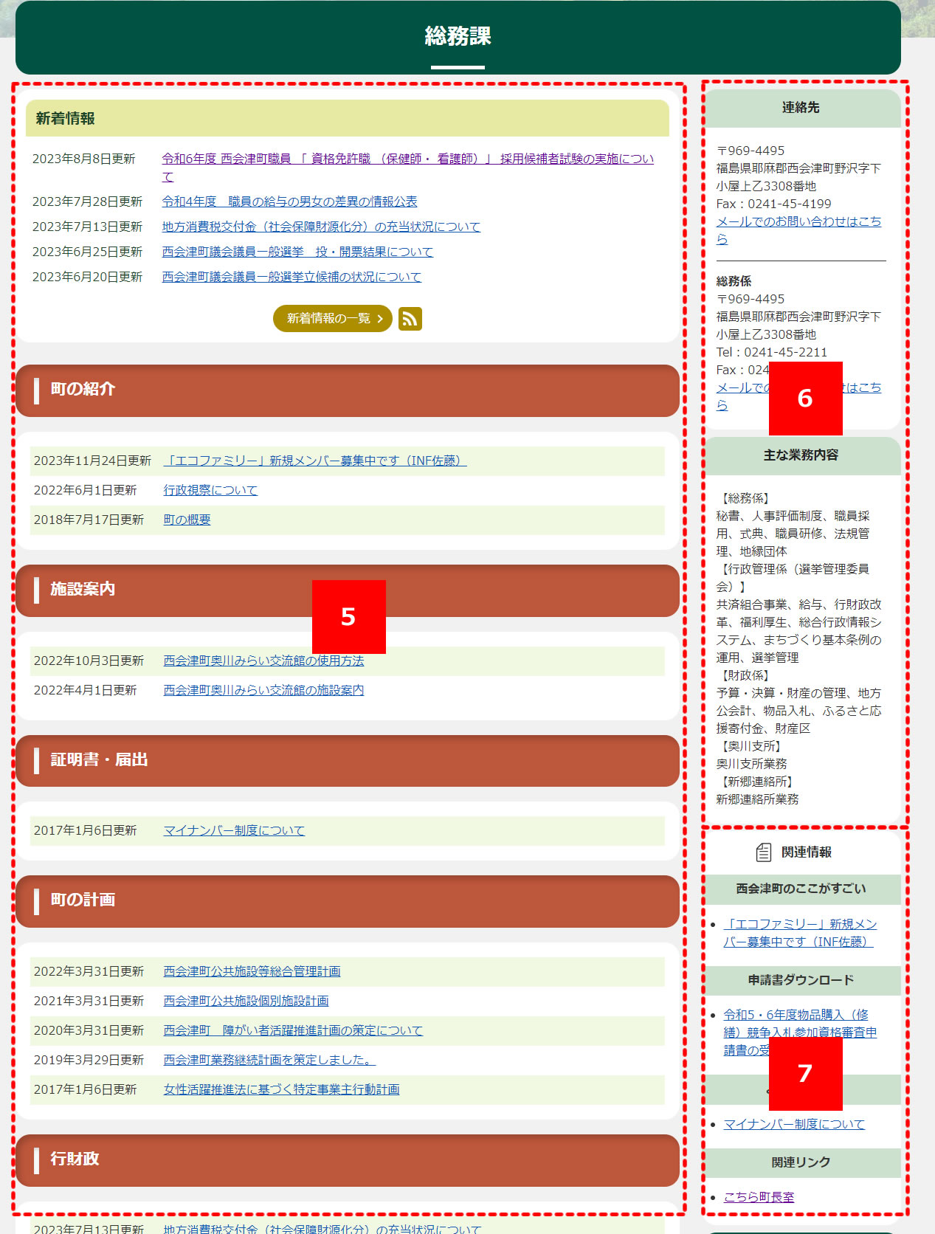
Task: Open 地方消費税交付金 link dated 2023年7月13日 in 新着情報
Action: (321, 227)
